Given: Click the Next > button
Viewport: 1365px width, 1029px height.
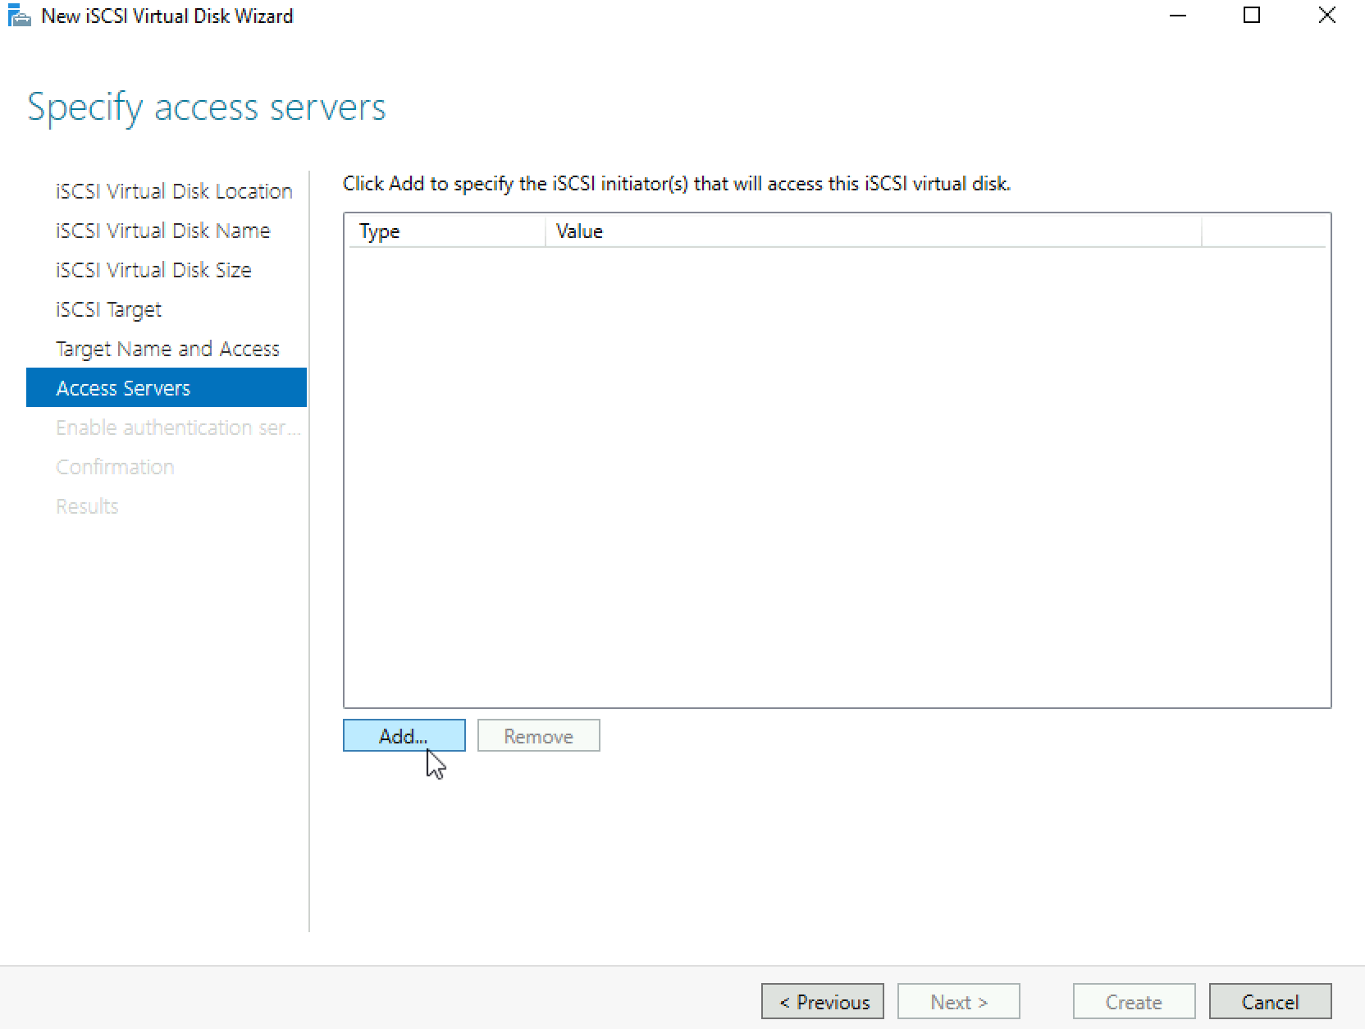Looking at the screenshot, I should pos(958,1001).
